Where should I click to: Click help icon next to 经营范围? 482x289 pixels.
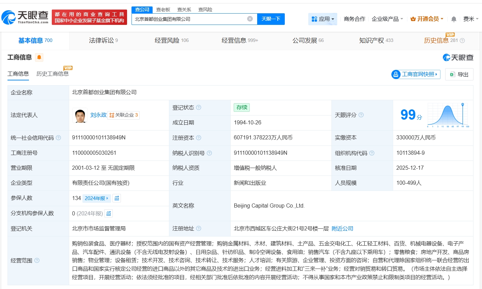click(x=37, y=260)
